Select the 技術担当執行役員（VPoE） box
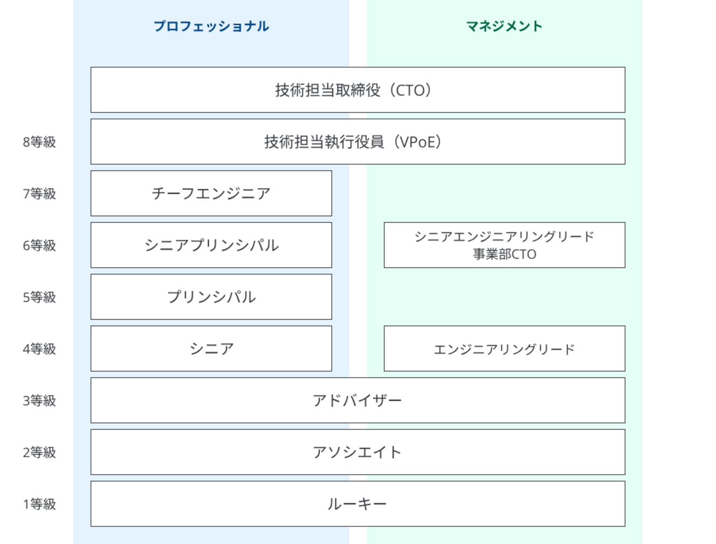This screenshot has height=544, width=716. pos(358,142)
